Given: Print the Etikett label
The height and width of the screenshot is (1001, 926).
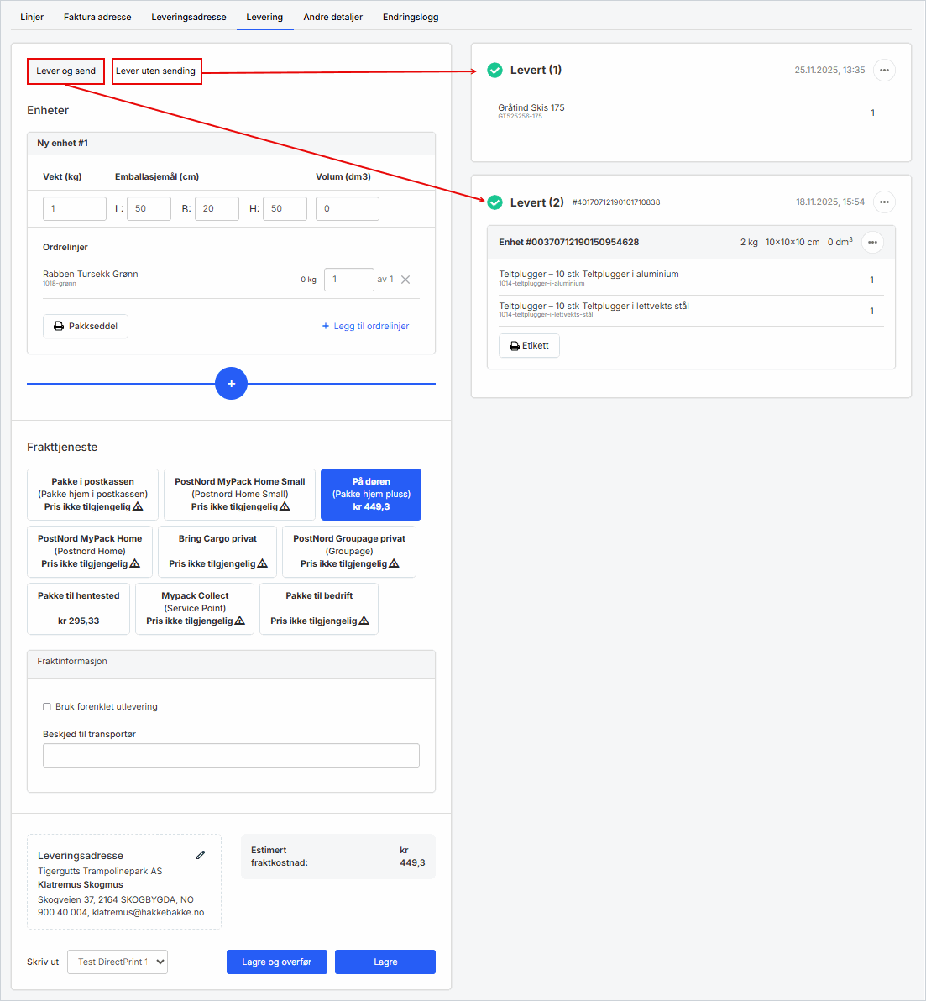Looking at the screenshot, I should [x=529, y=346].
